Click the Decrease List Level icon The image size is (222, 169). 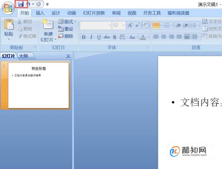click(x=178, y=25)
